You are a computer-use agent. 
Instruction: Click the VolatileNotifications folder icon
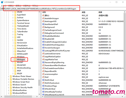click(x=15, y=48)
